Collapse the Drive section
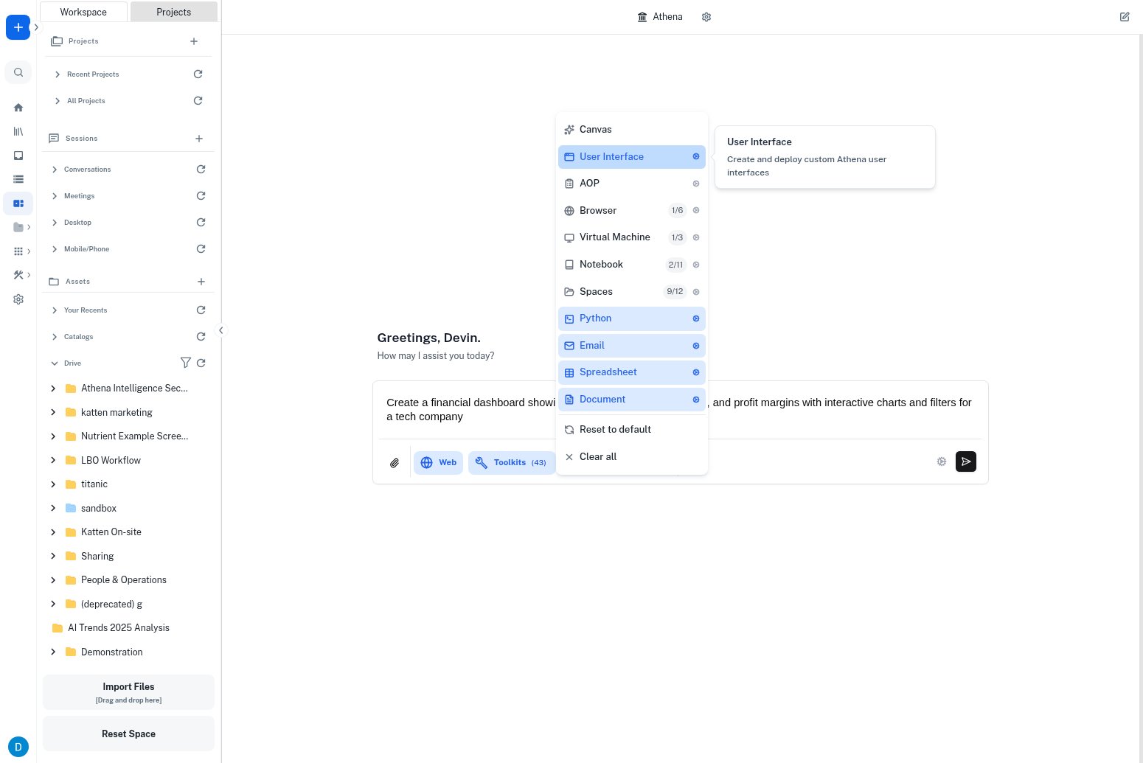Viewport: 1143px width, 763px height. [x=55, y=363]
